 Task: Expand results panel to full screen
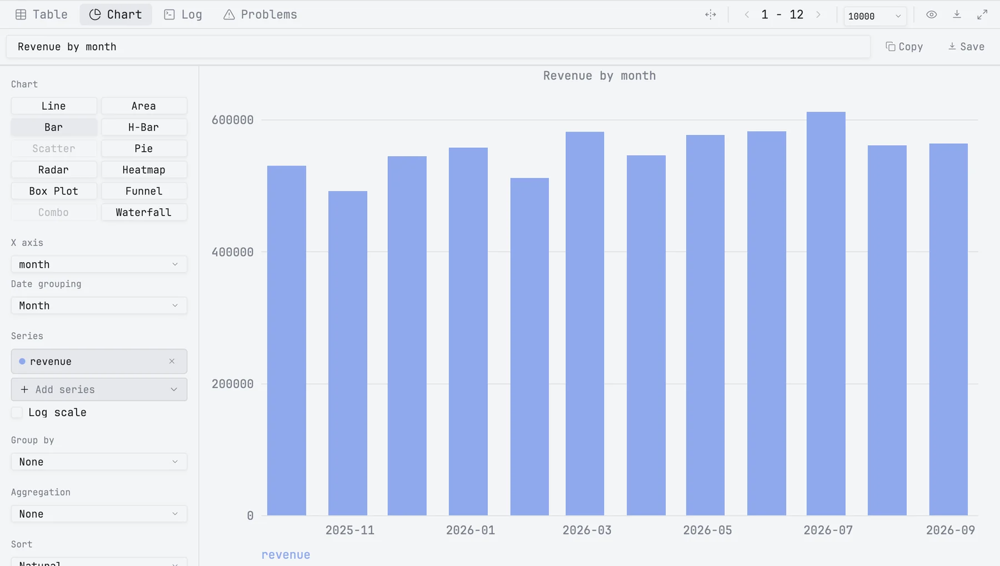[982, 14]
